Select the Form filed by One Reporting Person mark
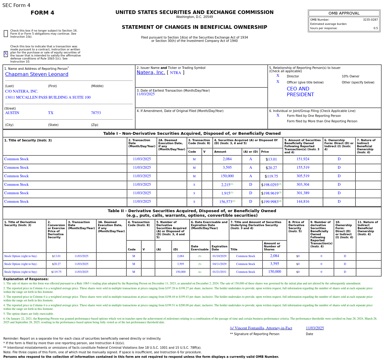The height and width of the screenshot is (363, 384). [278, 116]
